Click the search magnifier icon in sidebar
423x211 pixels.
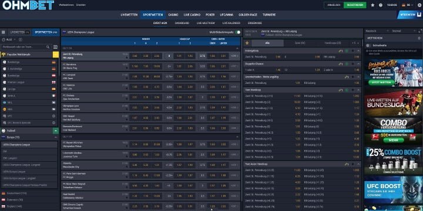(48, 47)
